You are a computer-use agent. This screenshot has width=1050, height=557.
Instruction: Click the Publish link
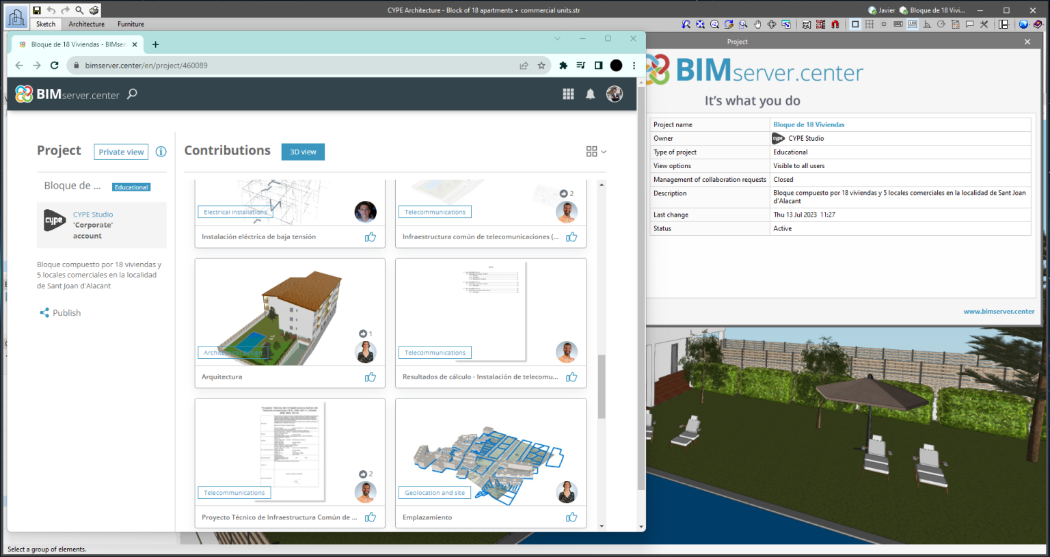(x=60, y=313)
